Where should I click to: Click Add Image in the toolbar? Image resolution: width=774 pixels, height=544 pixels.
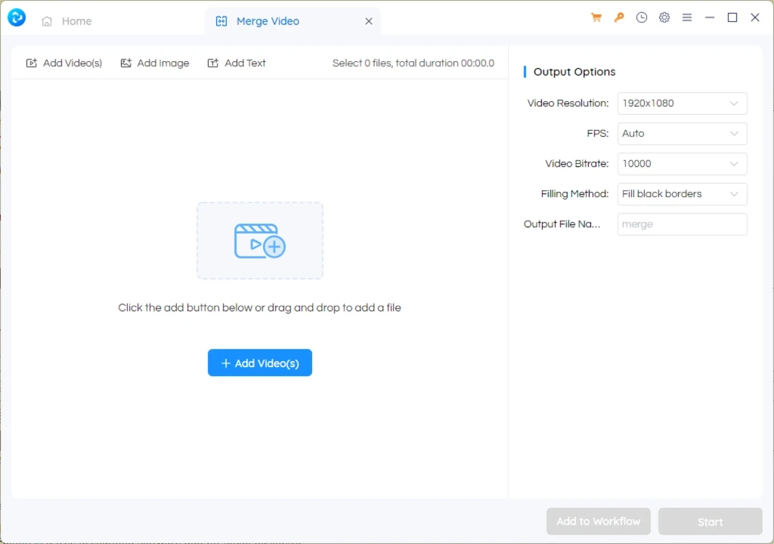155,63
